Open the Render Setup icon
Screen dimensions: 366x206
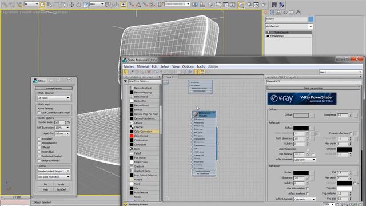pos(249,5)
